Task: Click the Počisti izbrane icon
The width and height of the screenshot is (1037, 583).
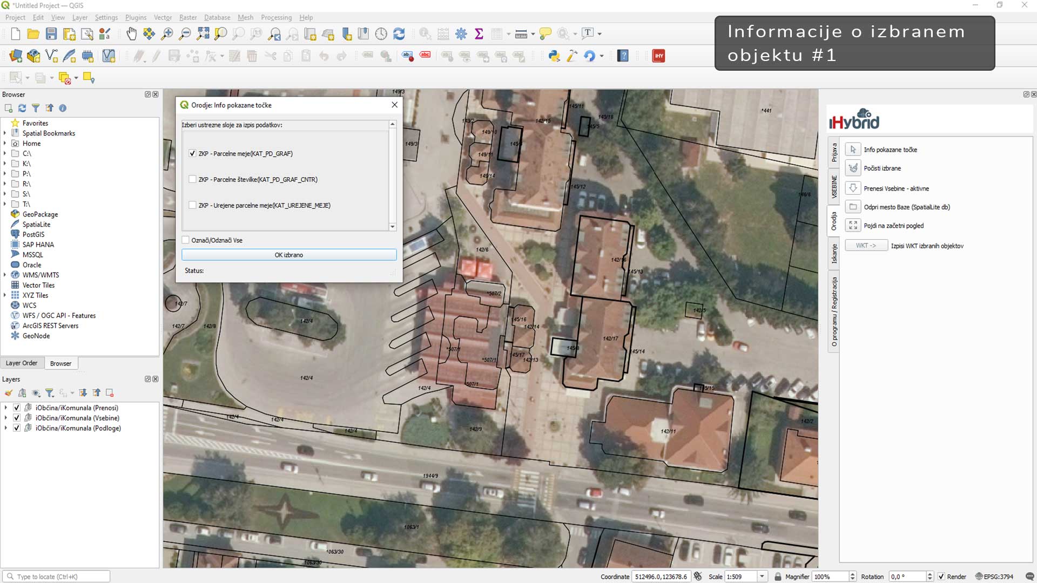Action: tap(853, 168)
